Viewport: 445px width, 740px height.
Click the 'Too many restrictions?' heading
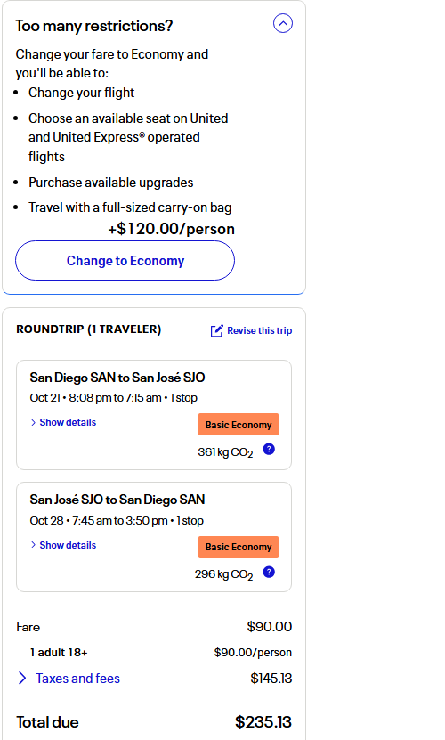[x=94, y=26]
